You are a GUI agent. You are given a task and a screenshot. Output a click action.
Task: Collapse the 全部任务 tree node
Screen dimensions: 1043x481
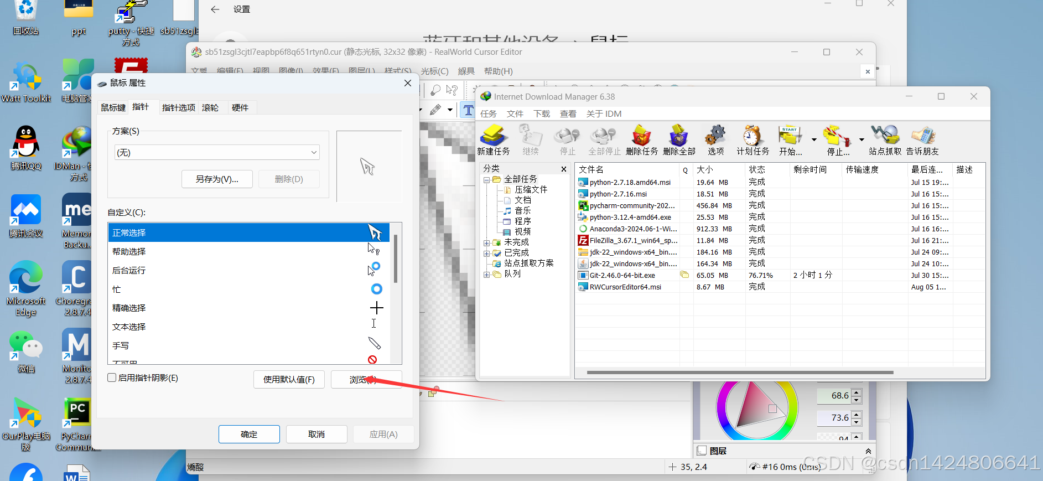tap(486, 179)
